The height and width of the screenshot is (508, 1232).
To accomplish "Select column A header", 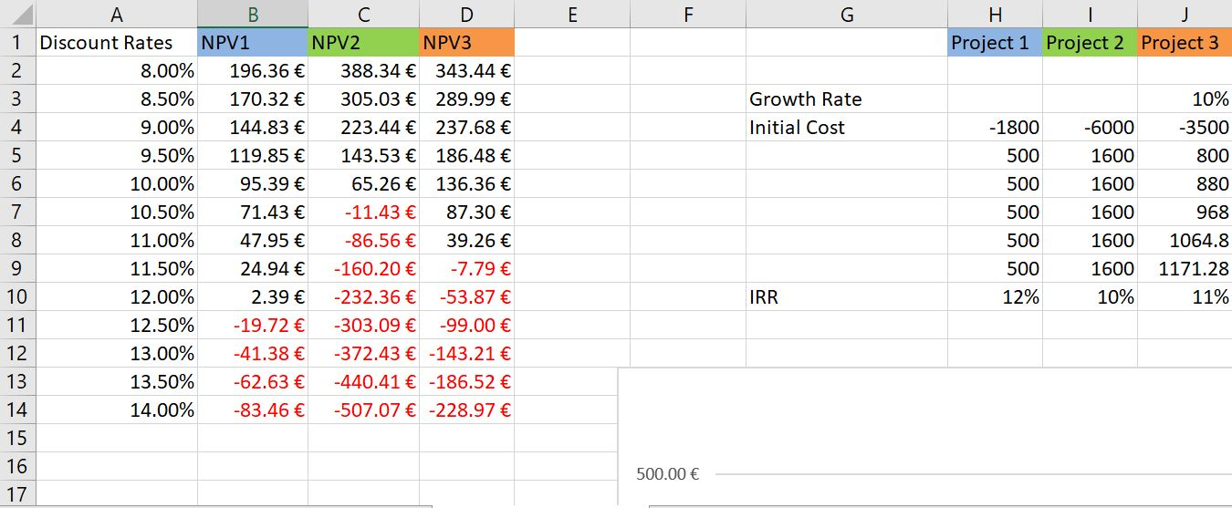I will point(117,14).
